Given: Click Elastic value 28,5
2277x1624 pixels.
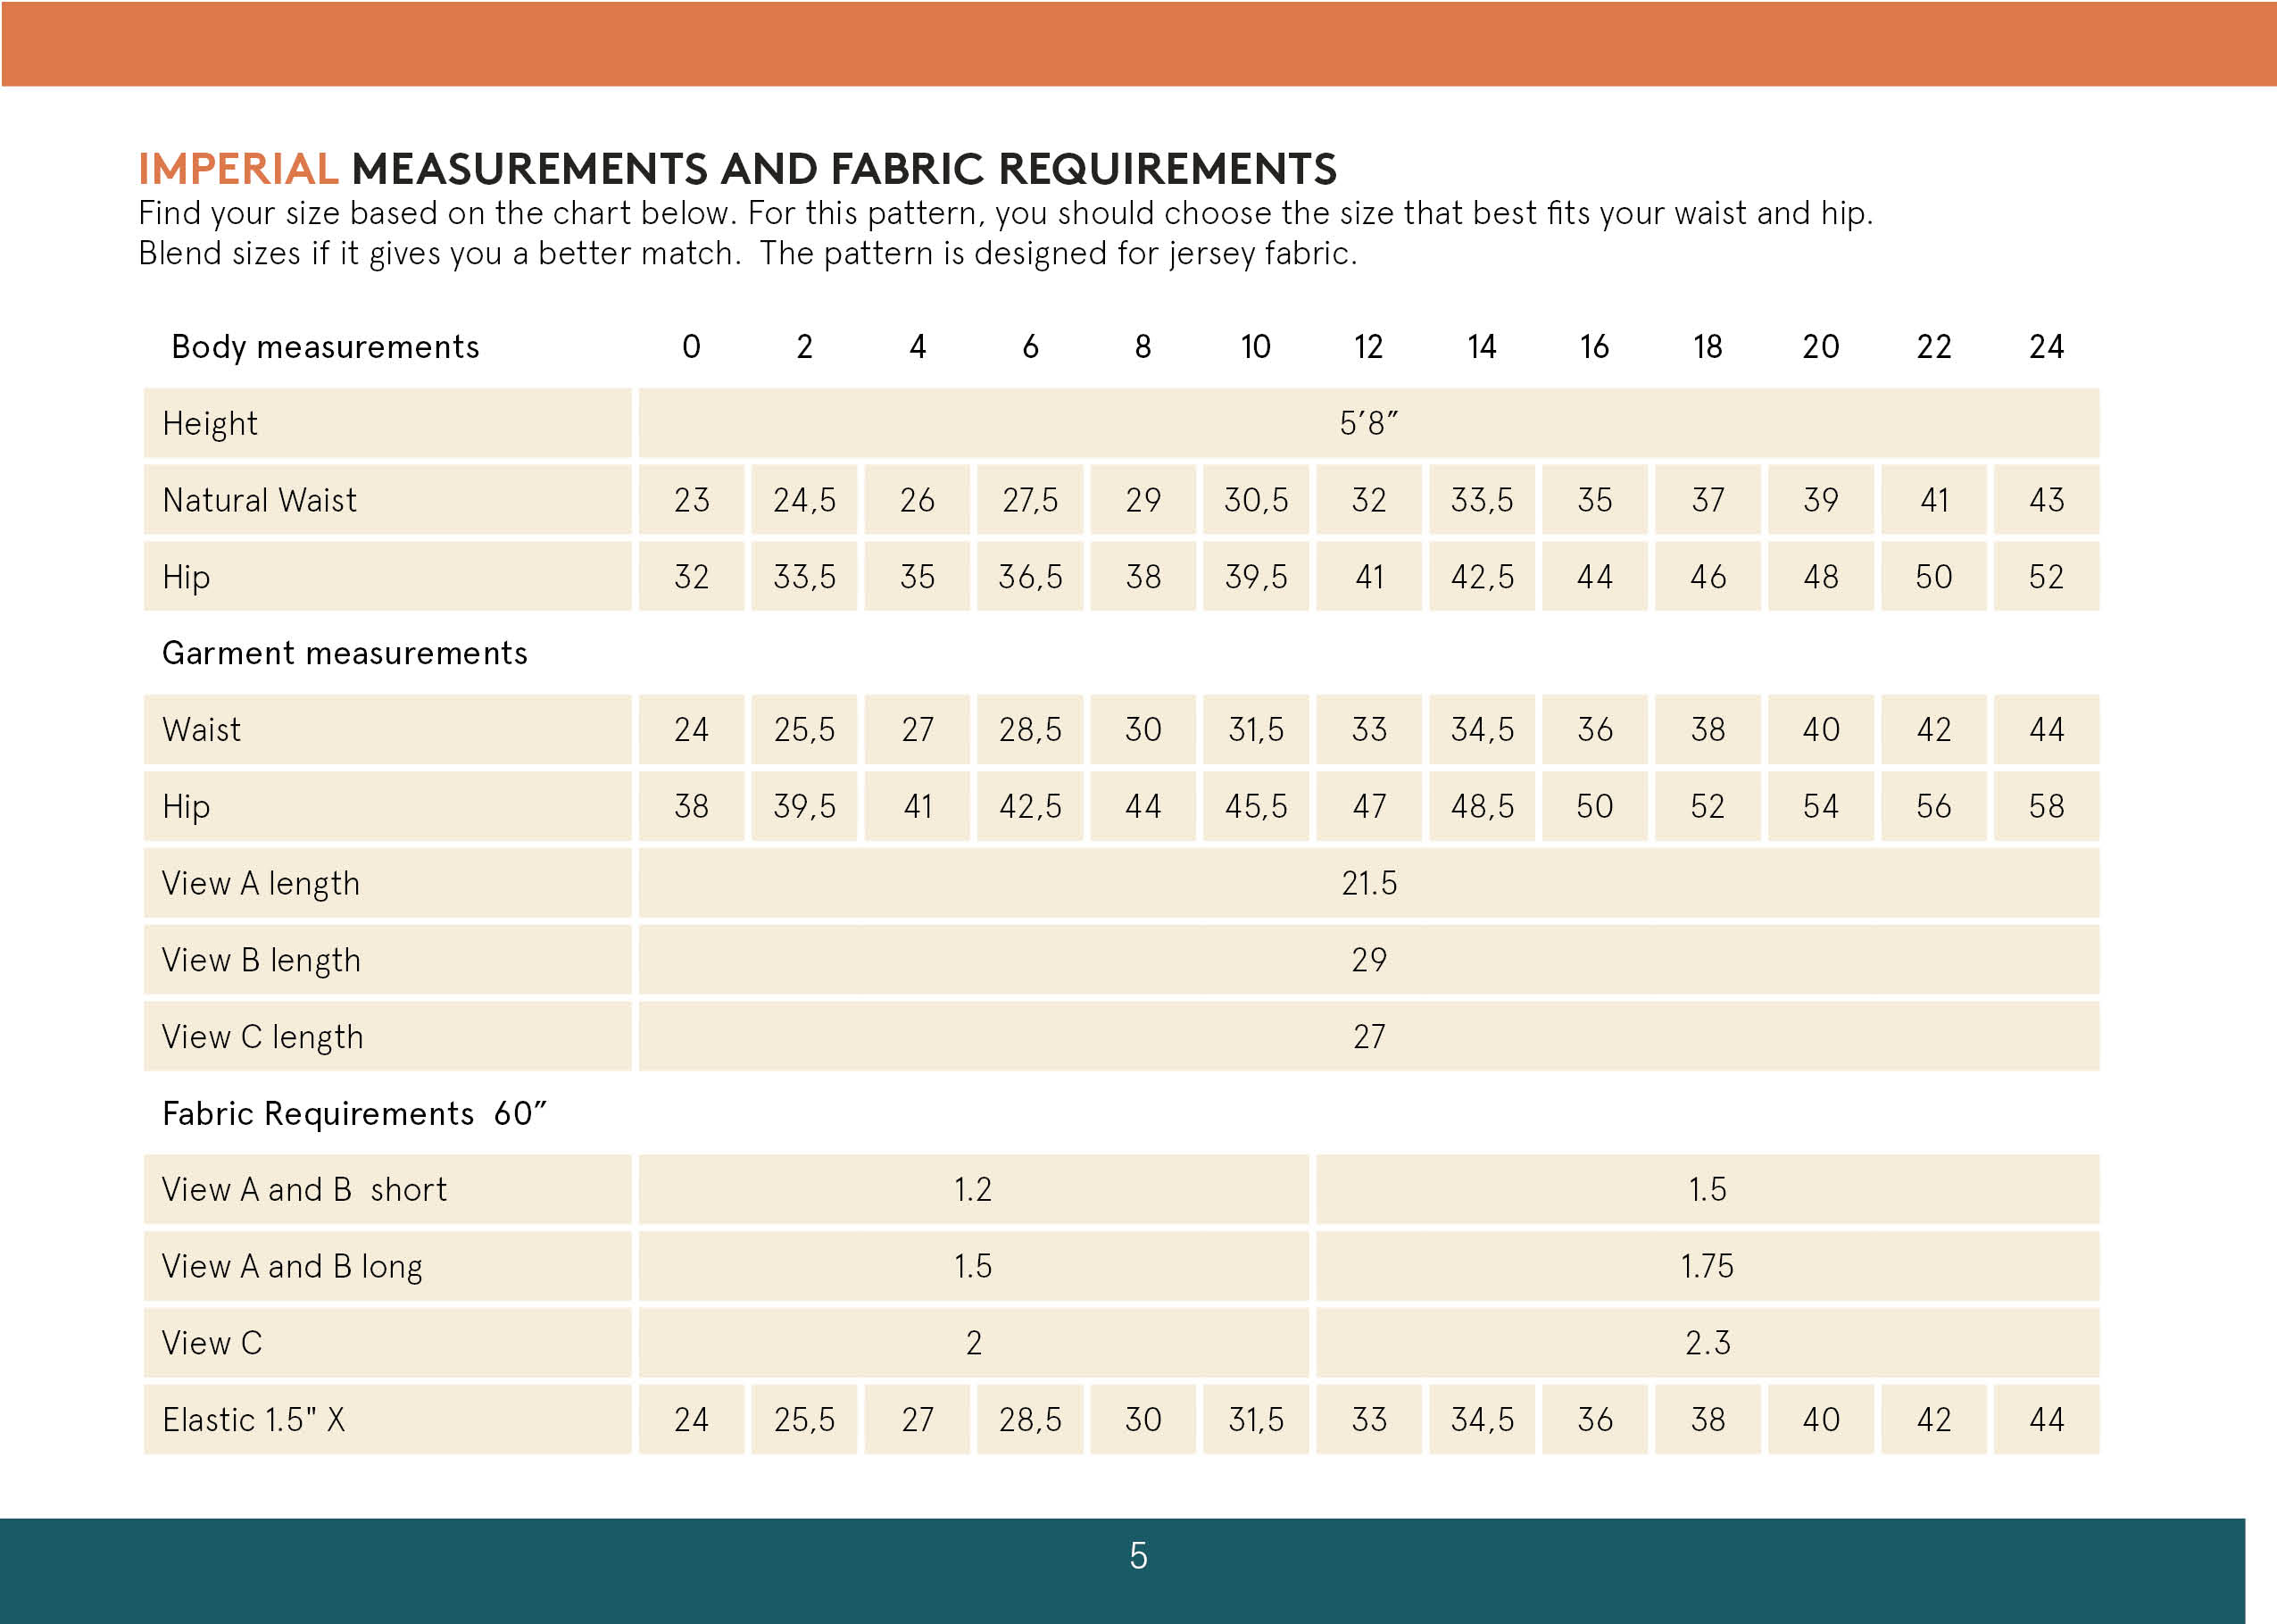Looking at the screenshot, I should [x=1031, y=1420].
